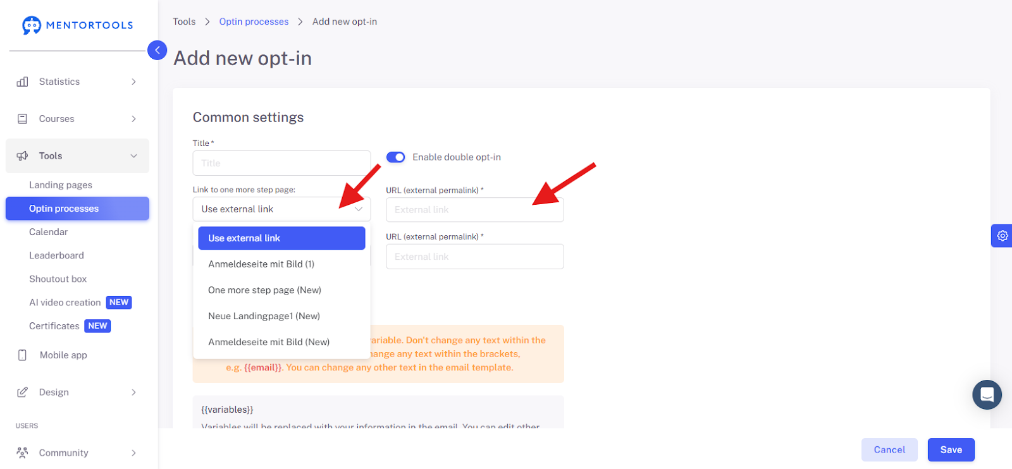Toggle Enable double opt-in switch

coord(396,157)
